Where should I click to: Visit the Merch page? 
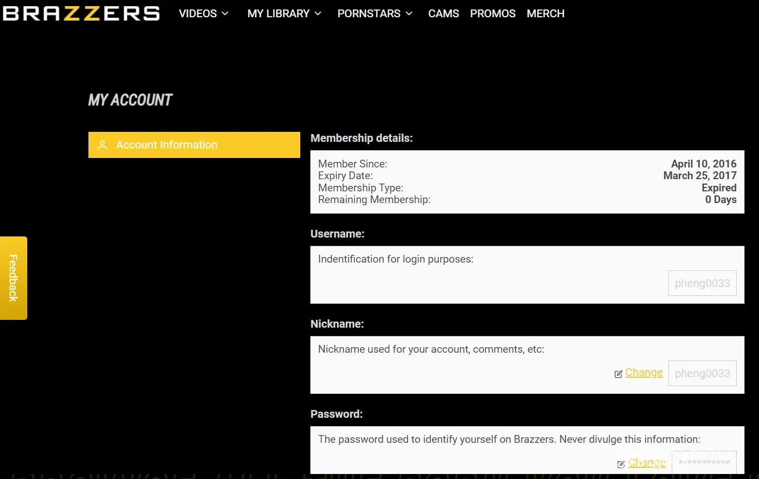coord(545,13)
